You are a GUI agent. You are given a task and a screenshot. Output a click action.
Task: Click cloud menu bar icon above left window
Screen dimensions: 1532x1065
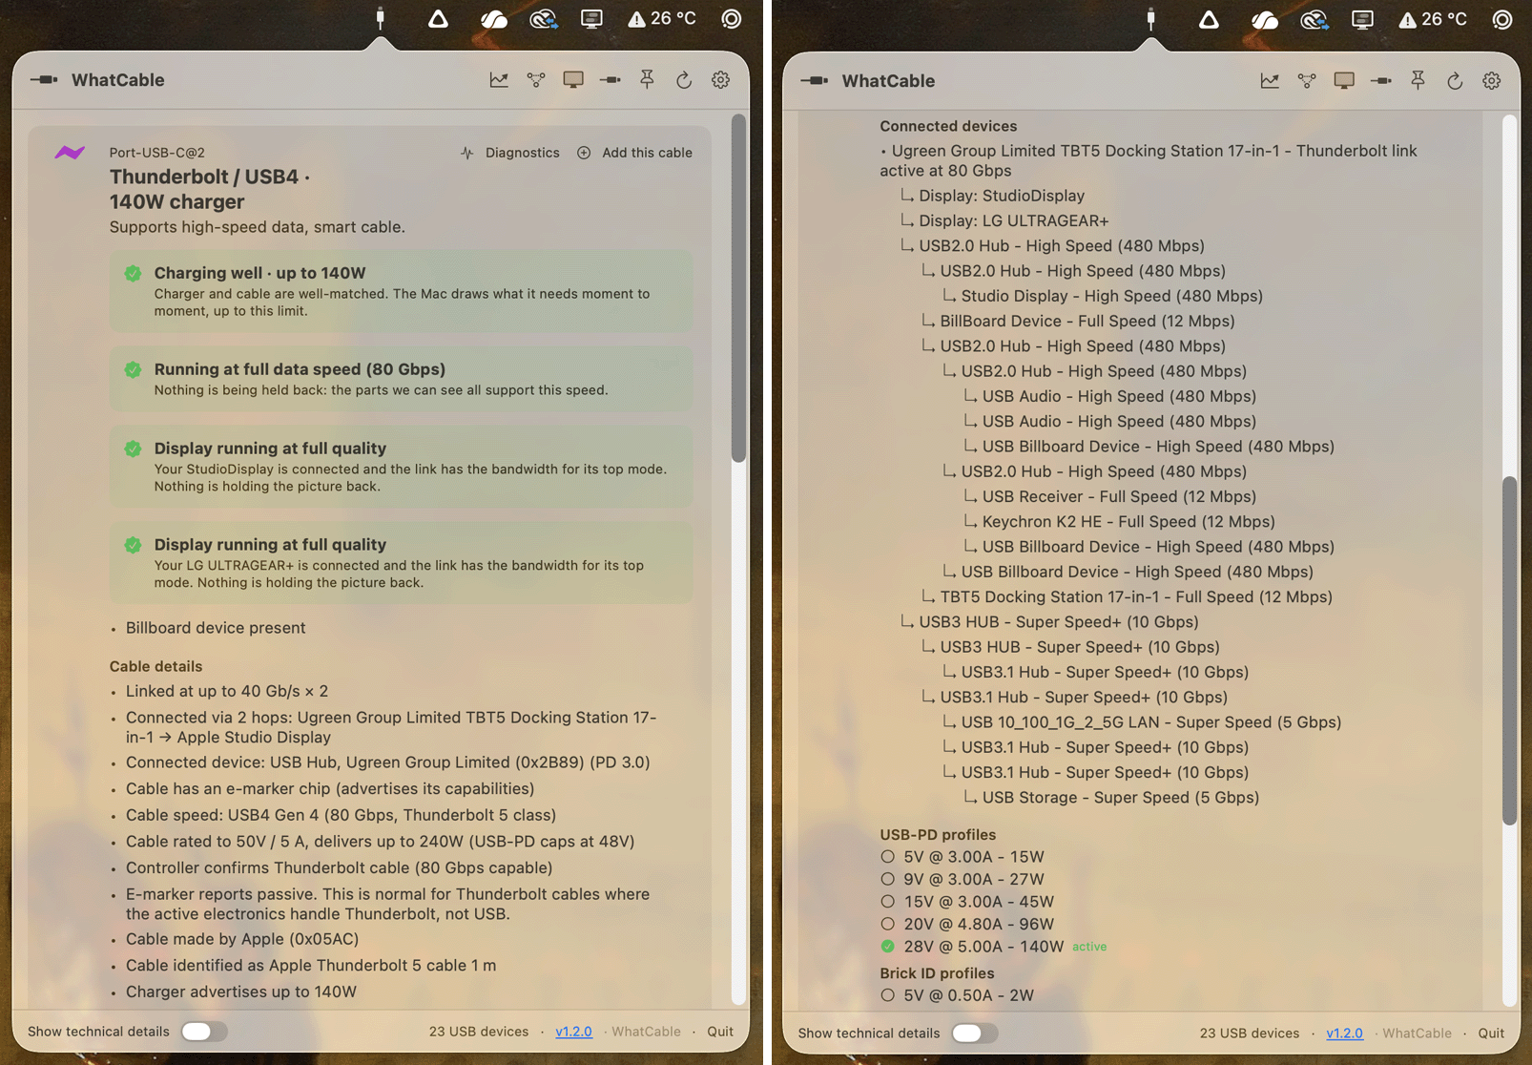point(494,18)
